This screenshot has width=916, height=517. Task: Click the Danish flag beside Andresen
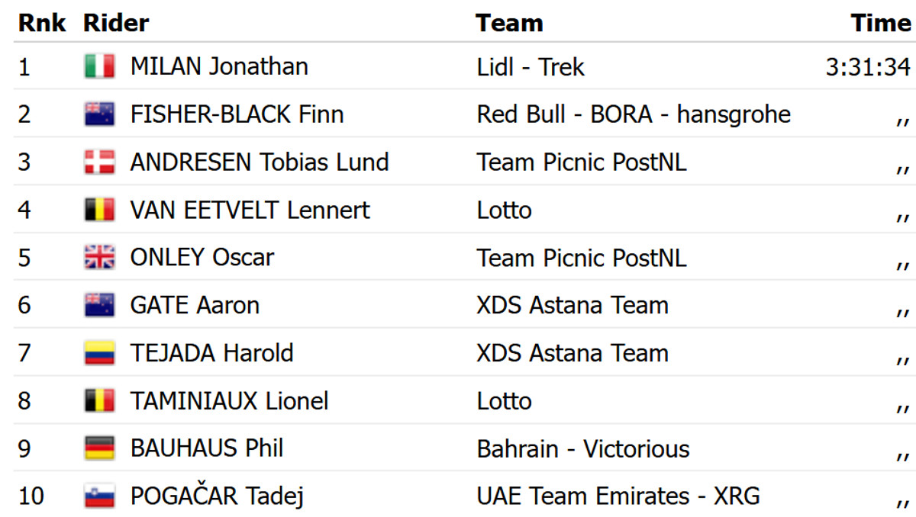coord(99,162)
